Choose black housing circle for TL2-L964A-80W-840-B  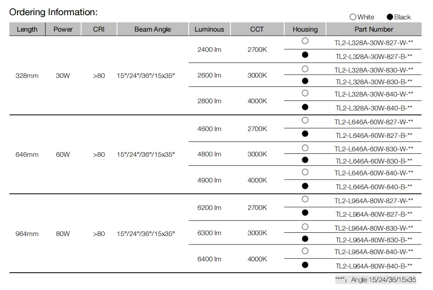[x=305, y=265]
